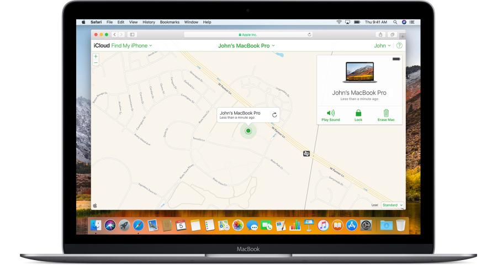Open the Safari menu
Screen dimensions: 497x265
[96, 22]
